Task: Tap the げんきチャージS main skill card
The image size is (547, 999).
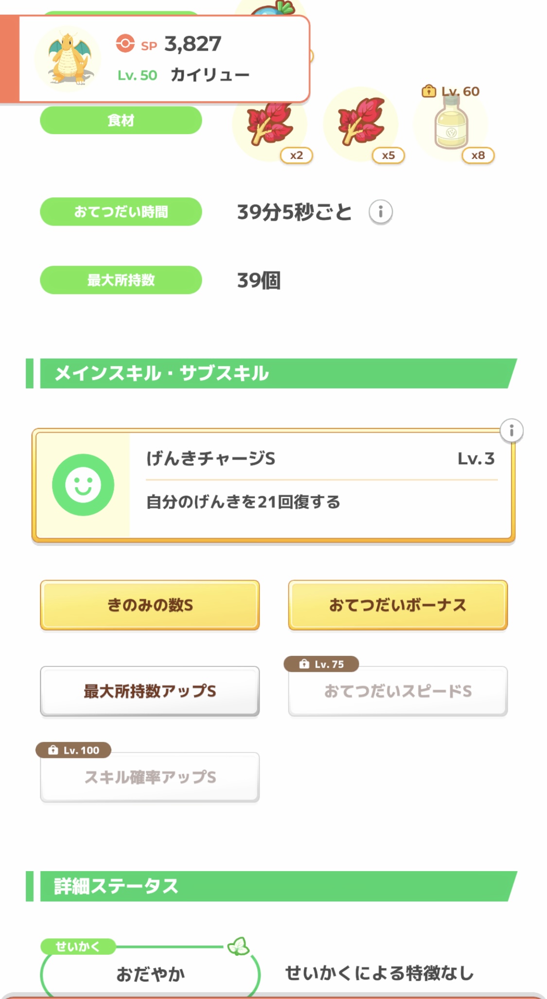Action: point(321,485)
